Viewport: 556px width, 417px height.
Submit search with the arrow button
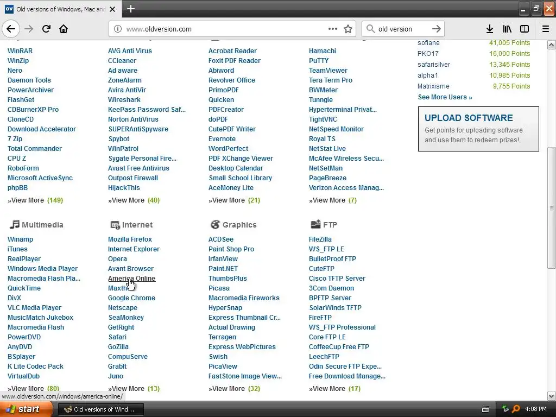pyautogui.click(x=437, y=29)
